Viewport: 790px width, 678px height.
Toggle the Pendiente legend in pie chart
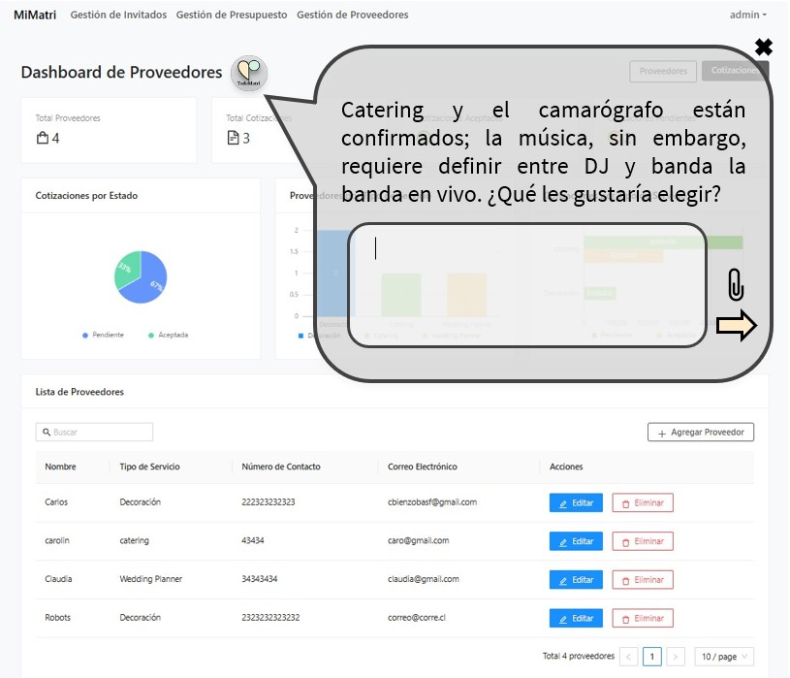point(103,335)
